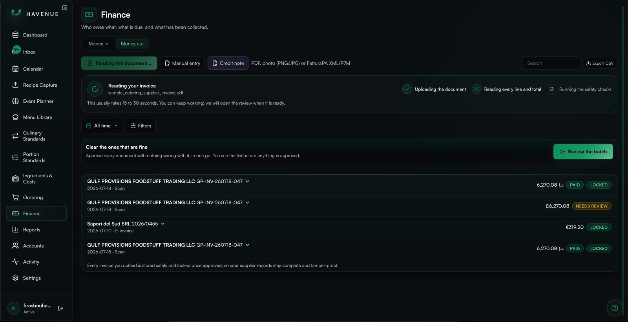Screen dimensions: 628x322
Task: Open the All time date dropdown
Action: (102, 126)
